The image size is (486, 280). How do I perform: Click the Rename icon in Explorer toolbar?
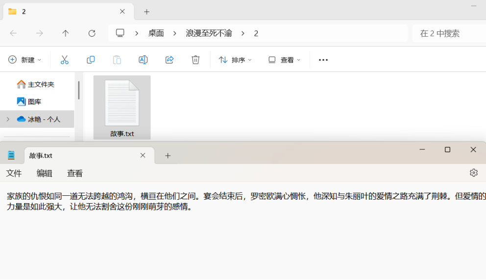click(143, 60)
